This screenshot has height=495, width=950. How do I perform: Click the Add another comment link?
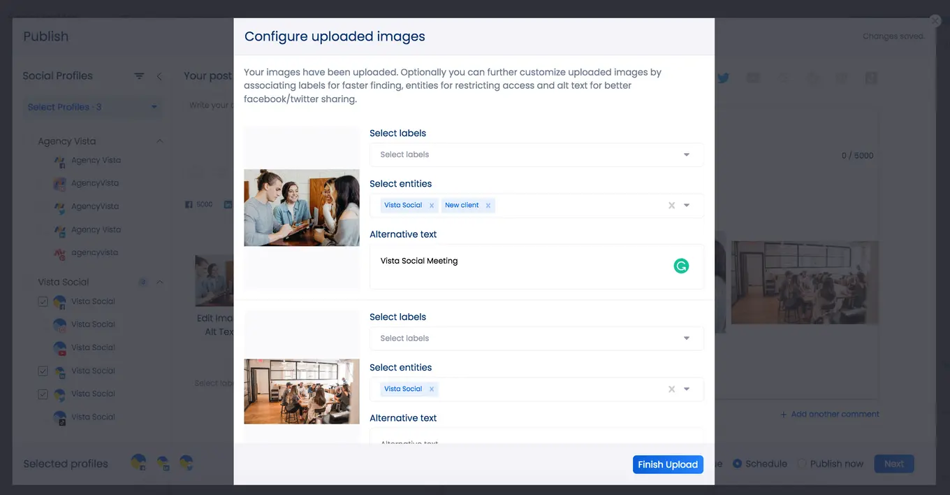[x=830, y=414]
